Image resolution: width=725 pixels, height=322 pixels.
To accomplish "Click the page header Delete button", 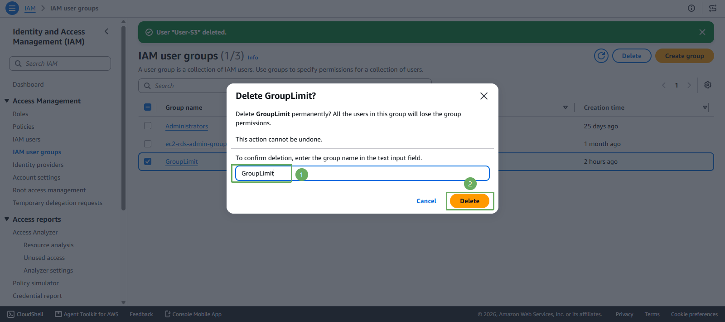I will coord(632,56).
